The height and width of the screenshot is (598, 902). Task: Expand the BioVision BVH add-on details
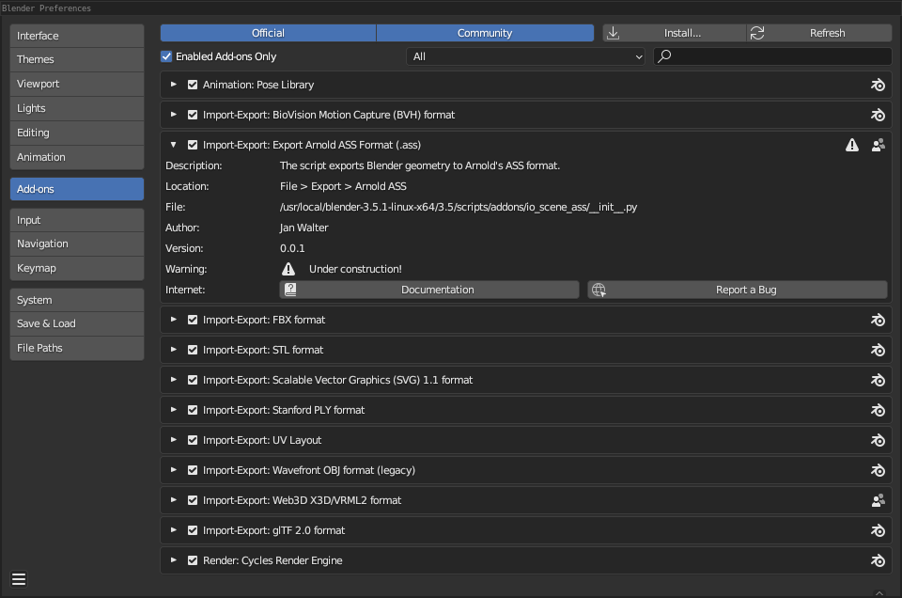173,115
